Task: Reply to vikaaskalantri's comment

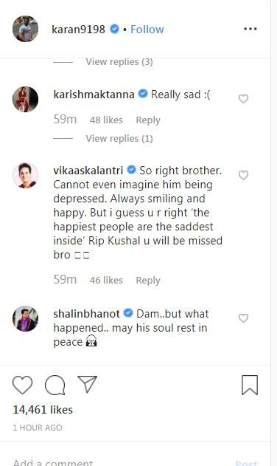Action: coord(148,280)
